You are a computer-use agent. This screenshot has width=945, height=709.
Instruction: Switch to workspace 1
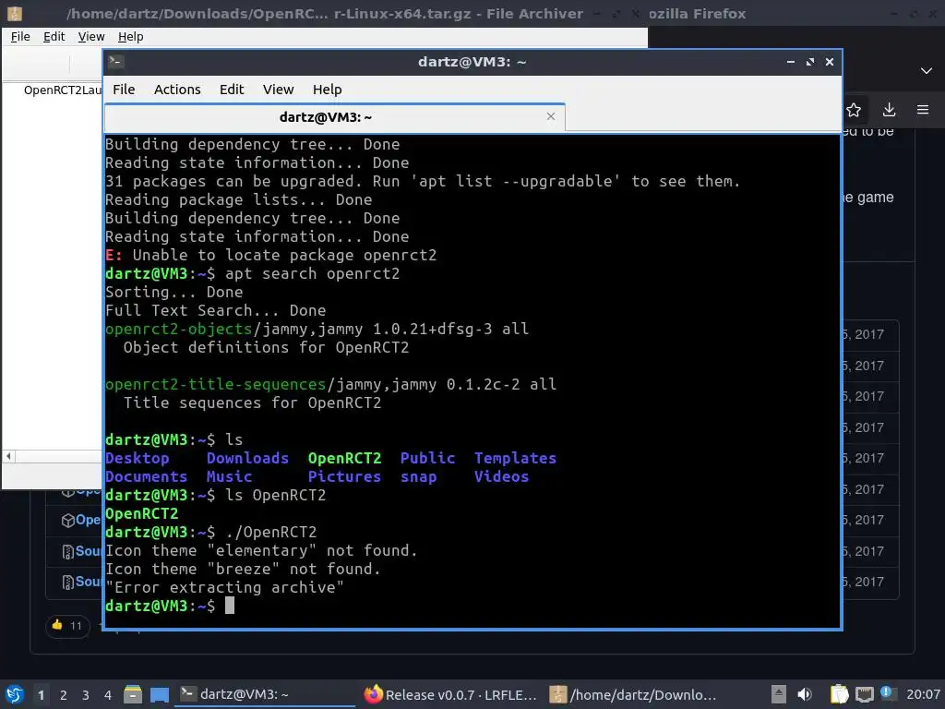pyautogui.click(x=41, y=695)
